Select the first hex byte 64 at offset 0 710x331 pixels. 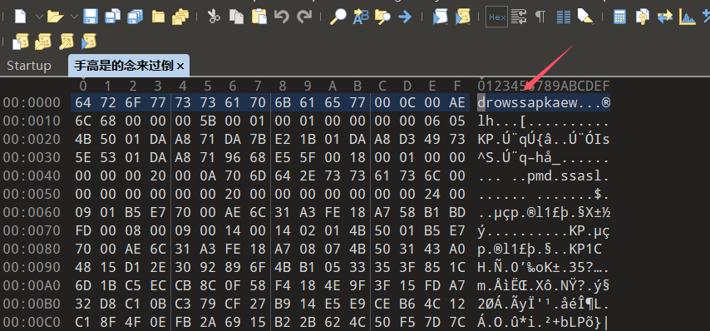pos(83,103)
